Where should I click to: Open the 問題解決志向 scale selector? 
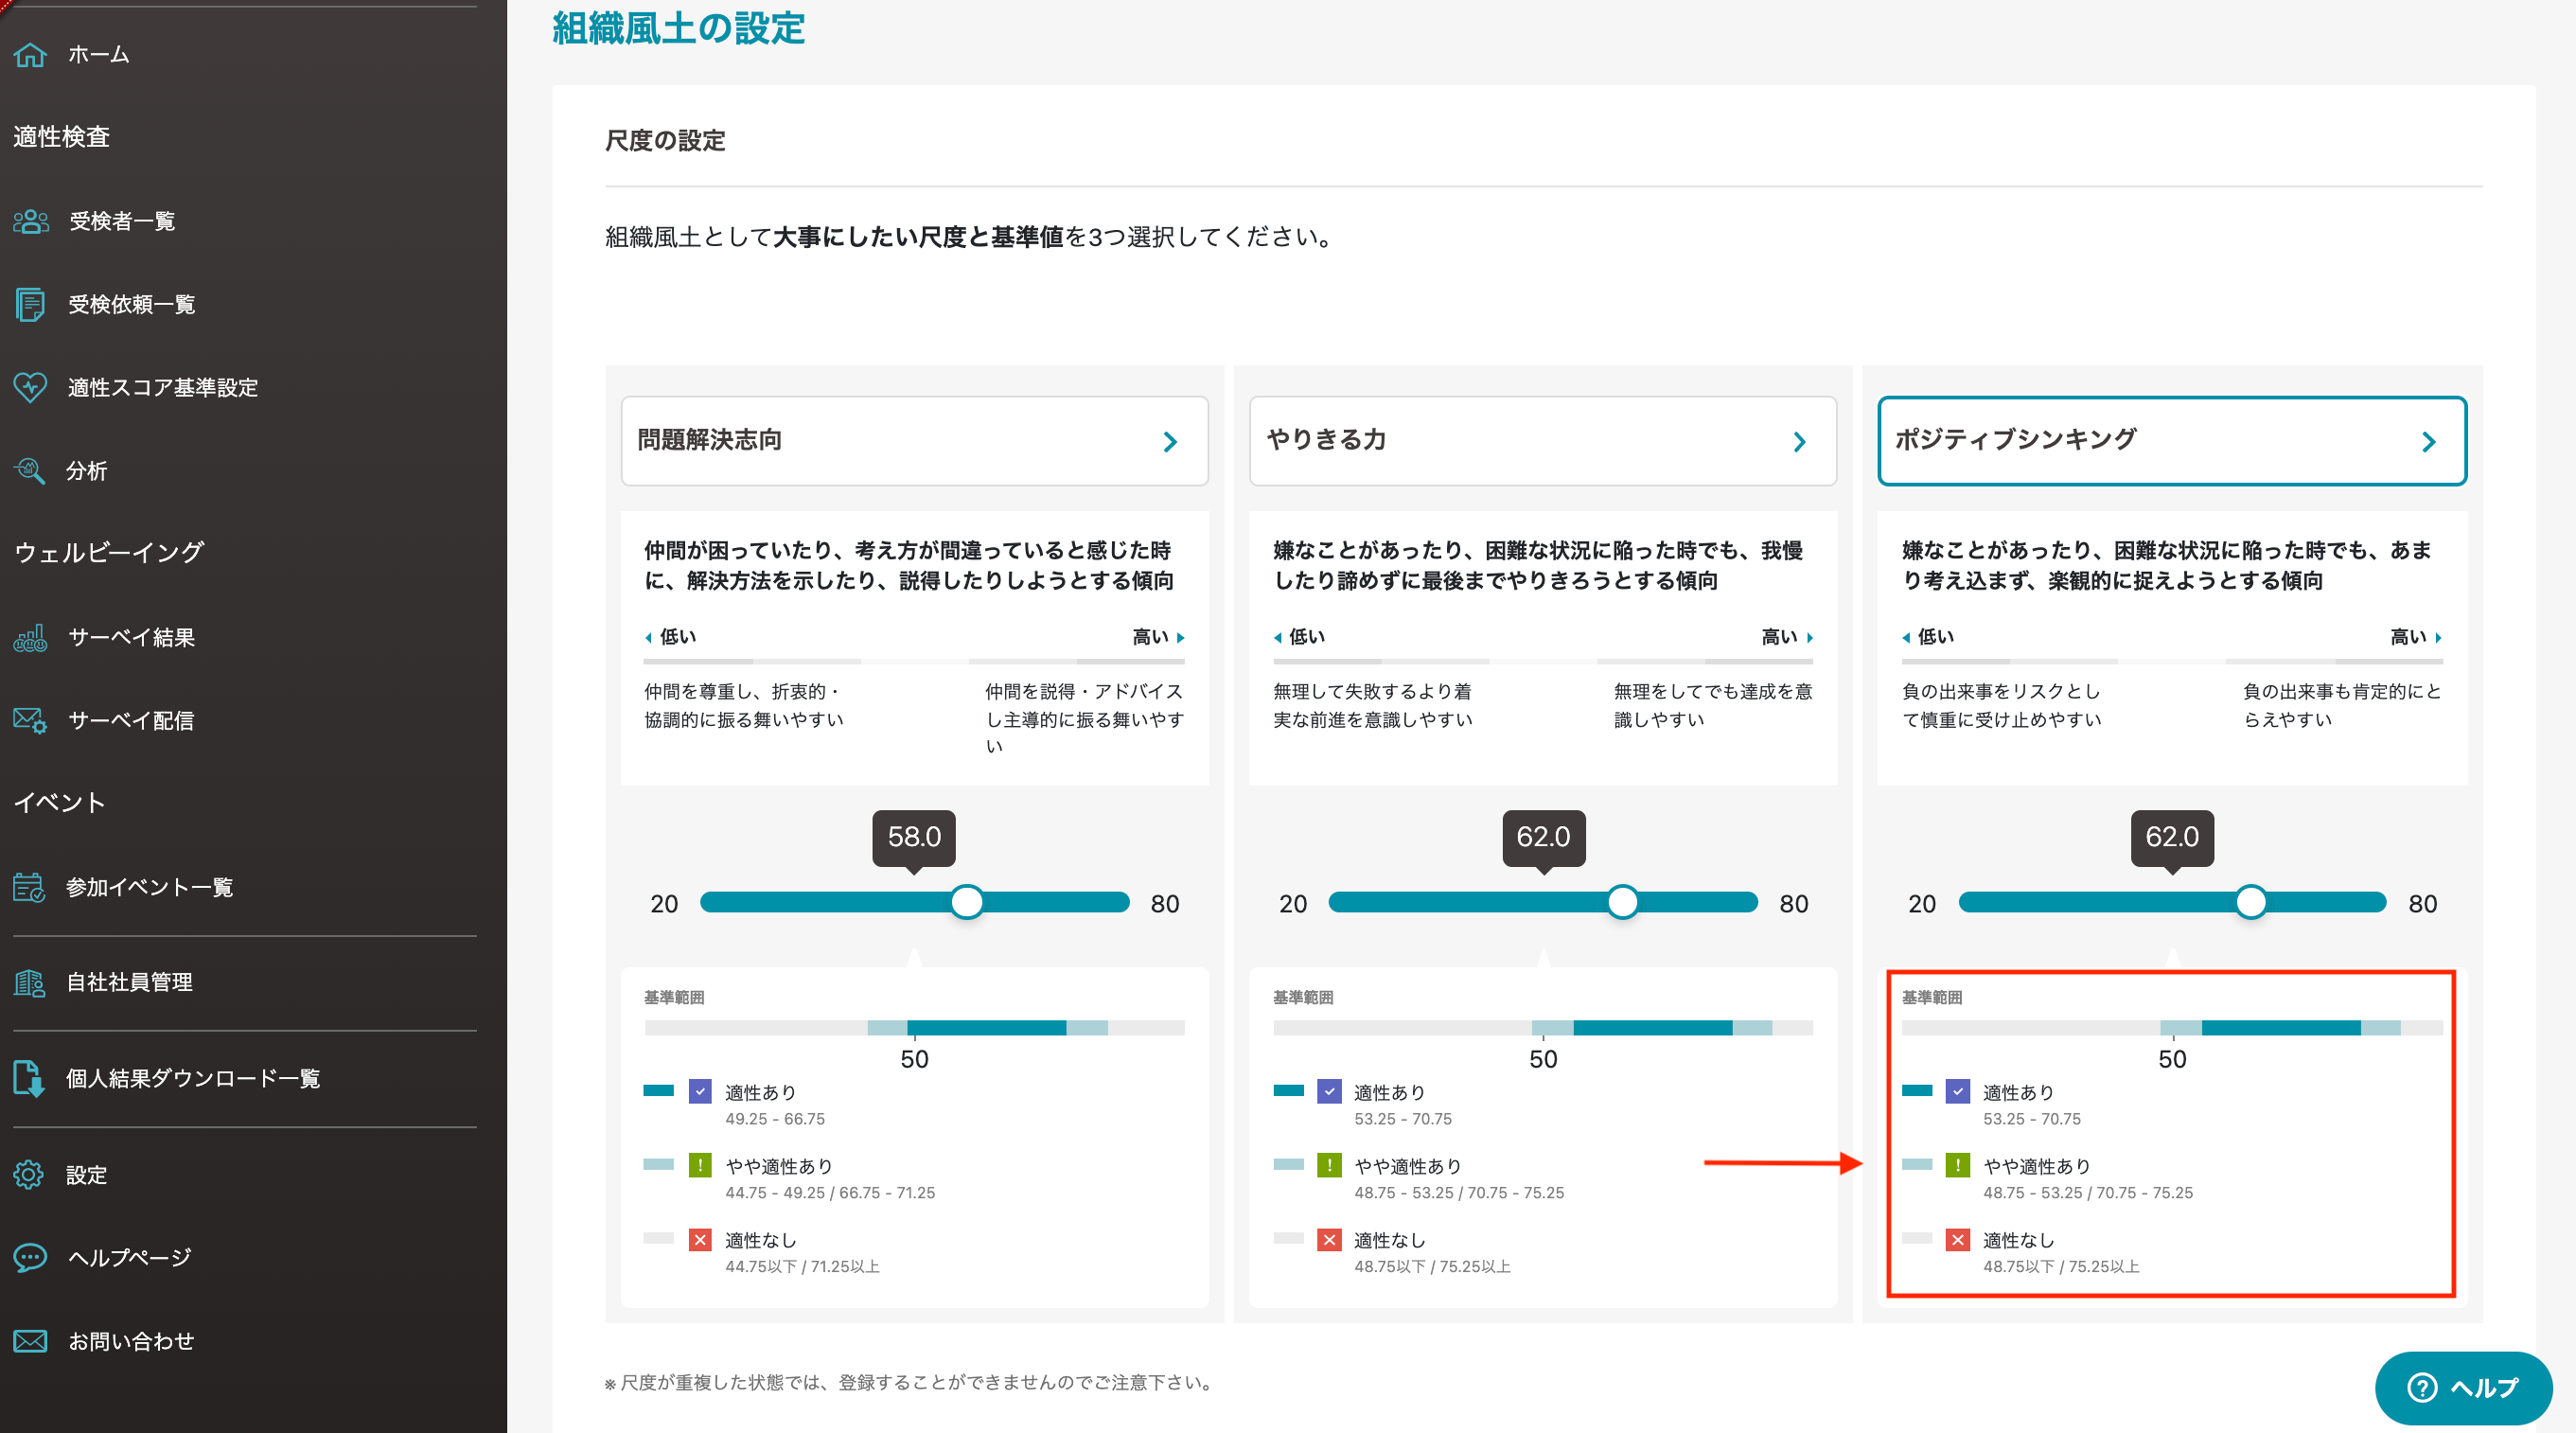914,441
